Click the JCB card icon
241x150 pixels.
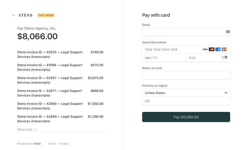[x=225, y=49]
